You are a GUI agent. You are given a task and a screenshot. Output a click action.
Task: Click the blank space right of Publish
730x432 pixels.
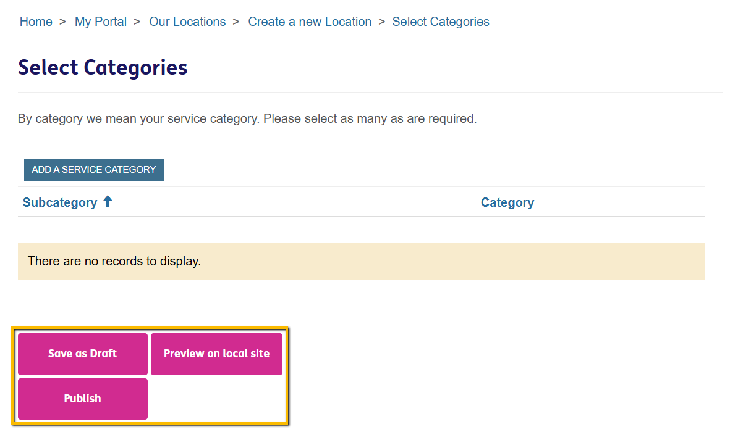216,399
